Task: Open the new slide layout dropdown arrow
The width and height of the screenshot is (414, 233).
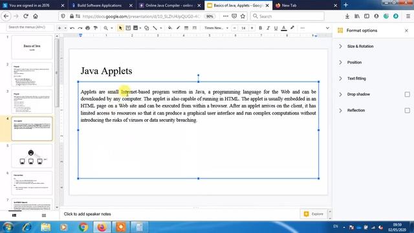Action: tap(65, 28)
